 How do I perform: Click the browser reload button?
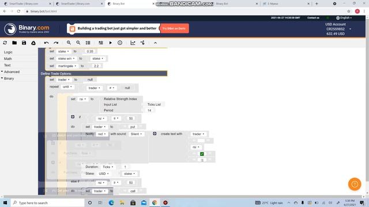pos(18,11)
